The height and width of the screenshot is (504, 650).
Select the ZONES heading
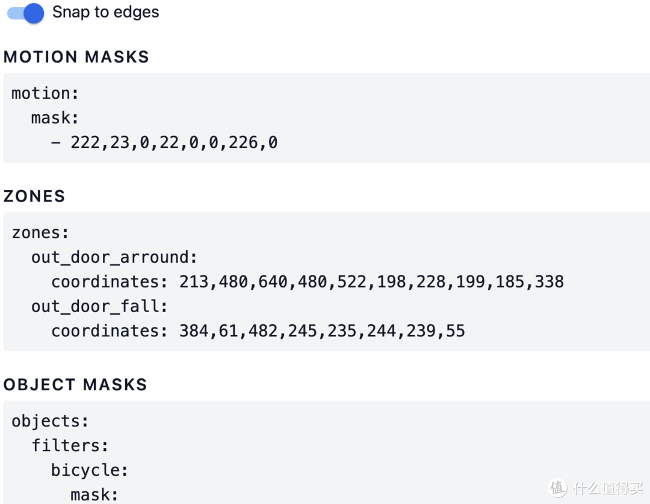click(34, 196)
